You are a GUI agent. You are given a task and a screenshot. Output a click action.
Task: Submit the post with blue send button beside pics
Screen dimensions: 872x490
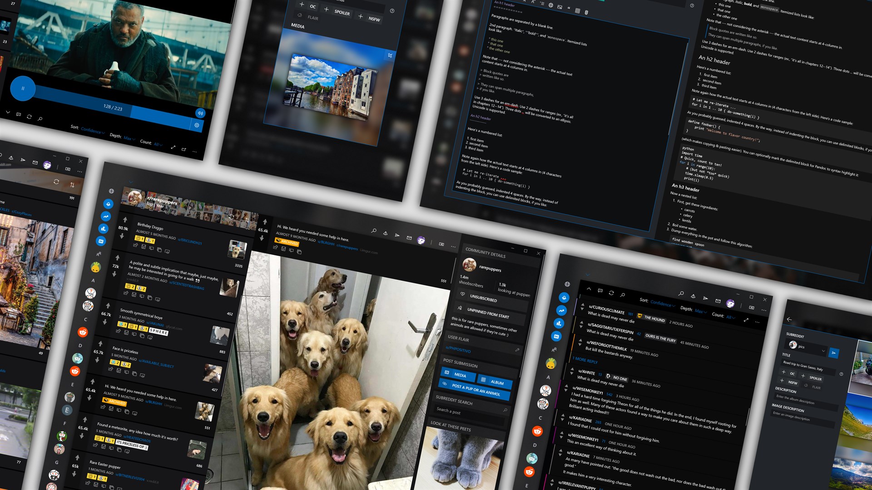(x=833, y=353)
